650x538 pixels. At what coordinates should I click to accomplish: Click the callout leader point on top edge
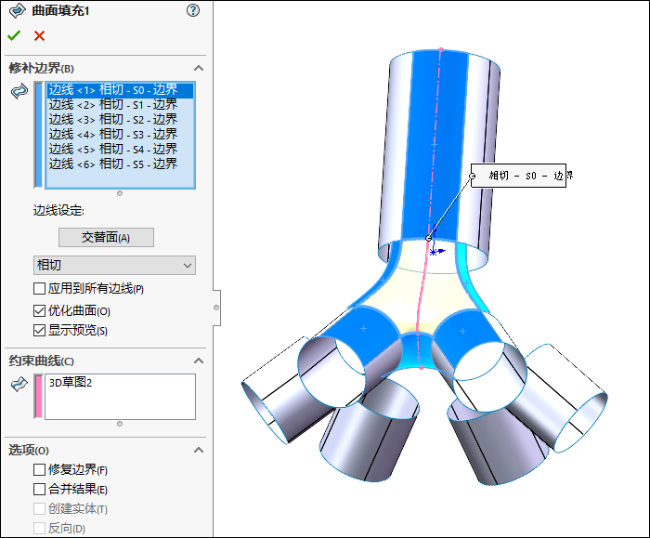pyautogui.click(x=428, y=238)
